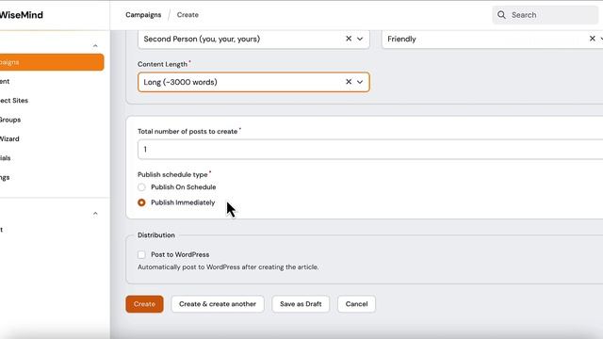The height and width of the screenshot is (339, 603).
Task: Cancel the campaign creation
Action: (x=356, y=304)
